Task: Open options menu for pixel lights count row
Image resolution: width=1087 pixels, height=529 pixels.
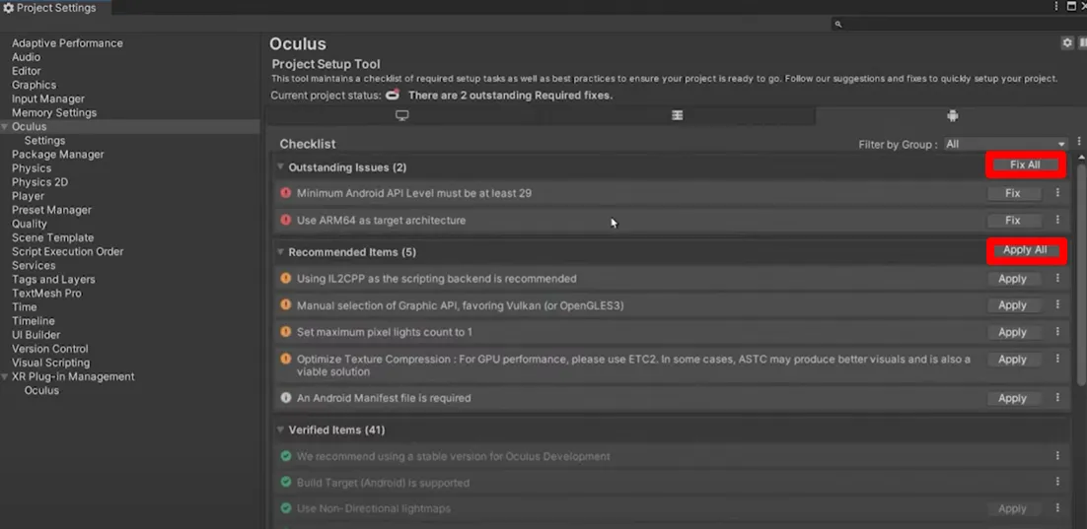Action: (x=1057, y=332)
